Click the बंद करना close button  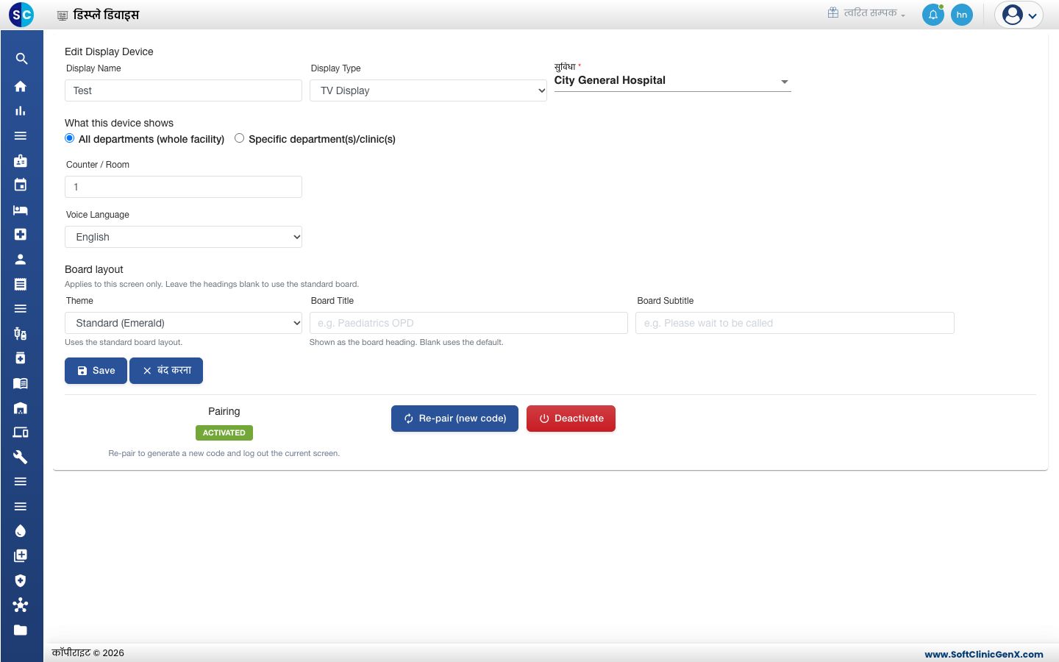(166, 371)
